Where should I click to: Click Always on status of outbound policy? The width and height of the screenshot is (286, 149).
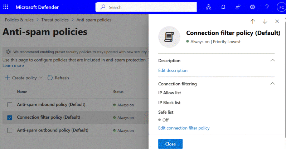(x=123, y=131)
